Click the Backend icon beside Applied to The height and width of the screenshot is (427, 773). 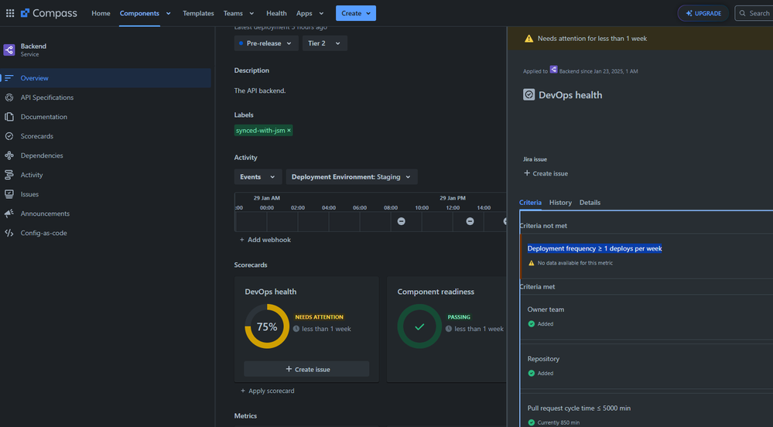[553, 70]
